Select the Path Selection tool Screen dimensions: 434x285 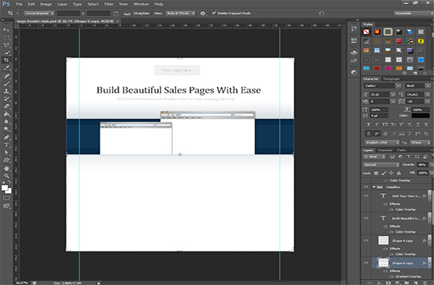(7, 153)
